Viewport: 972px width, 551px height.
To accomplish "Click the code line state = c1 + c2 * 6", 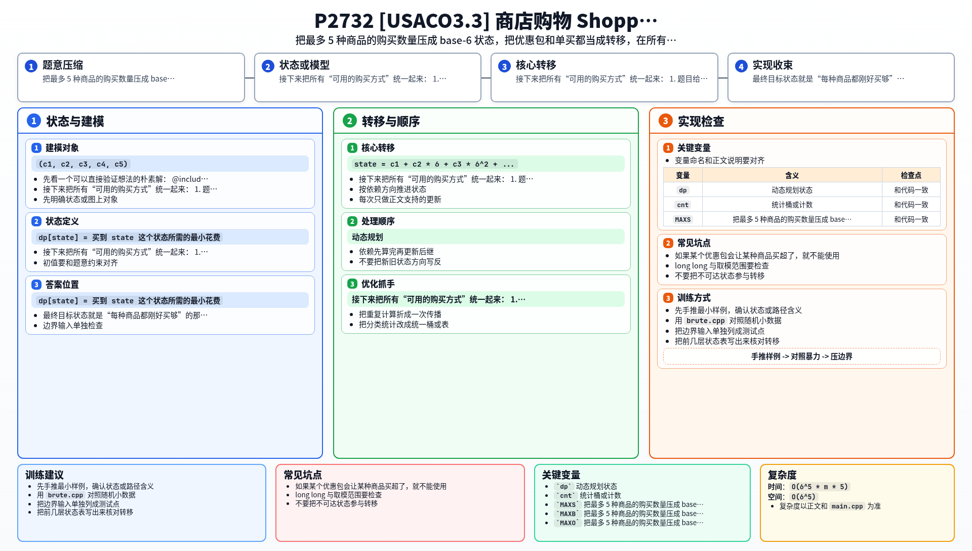I will (434, 164).
